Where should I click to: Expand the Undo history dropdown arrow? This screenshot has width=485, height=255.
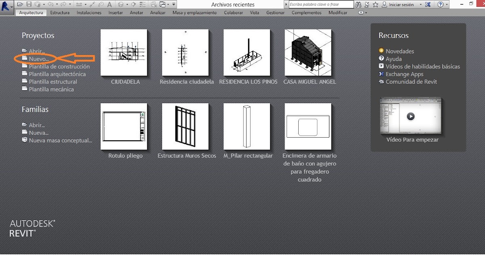(x=57, y=4)
